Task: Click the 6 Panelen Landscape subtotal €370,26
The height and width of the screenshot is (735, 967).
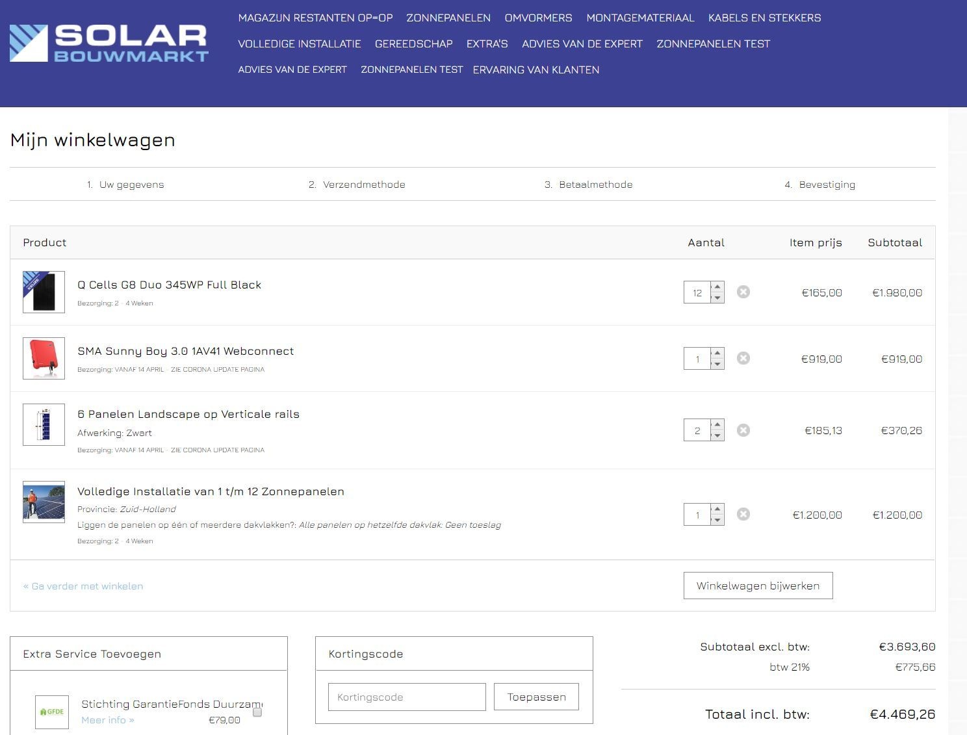Action: tap(901, 430)
